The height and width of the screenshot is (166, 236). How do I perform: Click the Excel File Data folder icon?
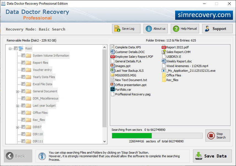coord(28,84)
